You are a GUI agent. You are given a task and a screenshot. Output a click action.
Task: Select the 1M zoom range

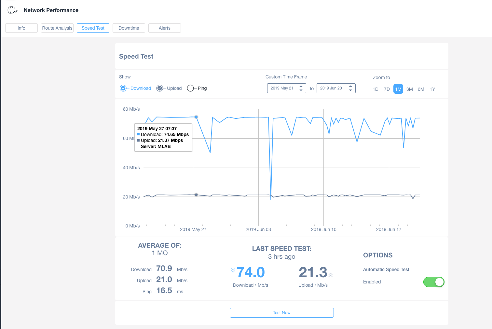(x=398, y=89)
